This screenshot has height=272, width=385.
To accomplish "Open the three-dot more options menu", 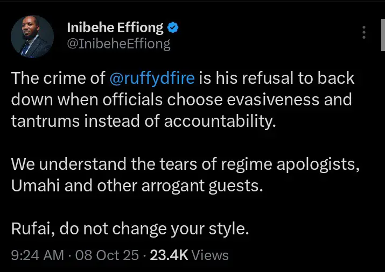I will (366, 33).
